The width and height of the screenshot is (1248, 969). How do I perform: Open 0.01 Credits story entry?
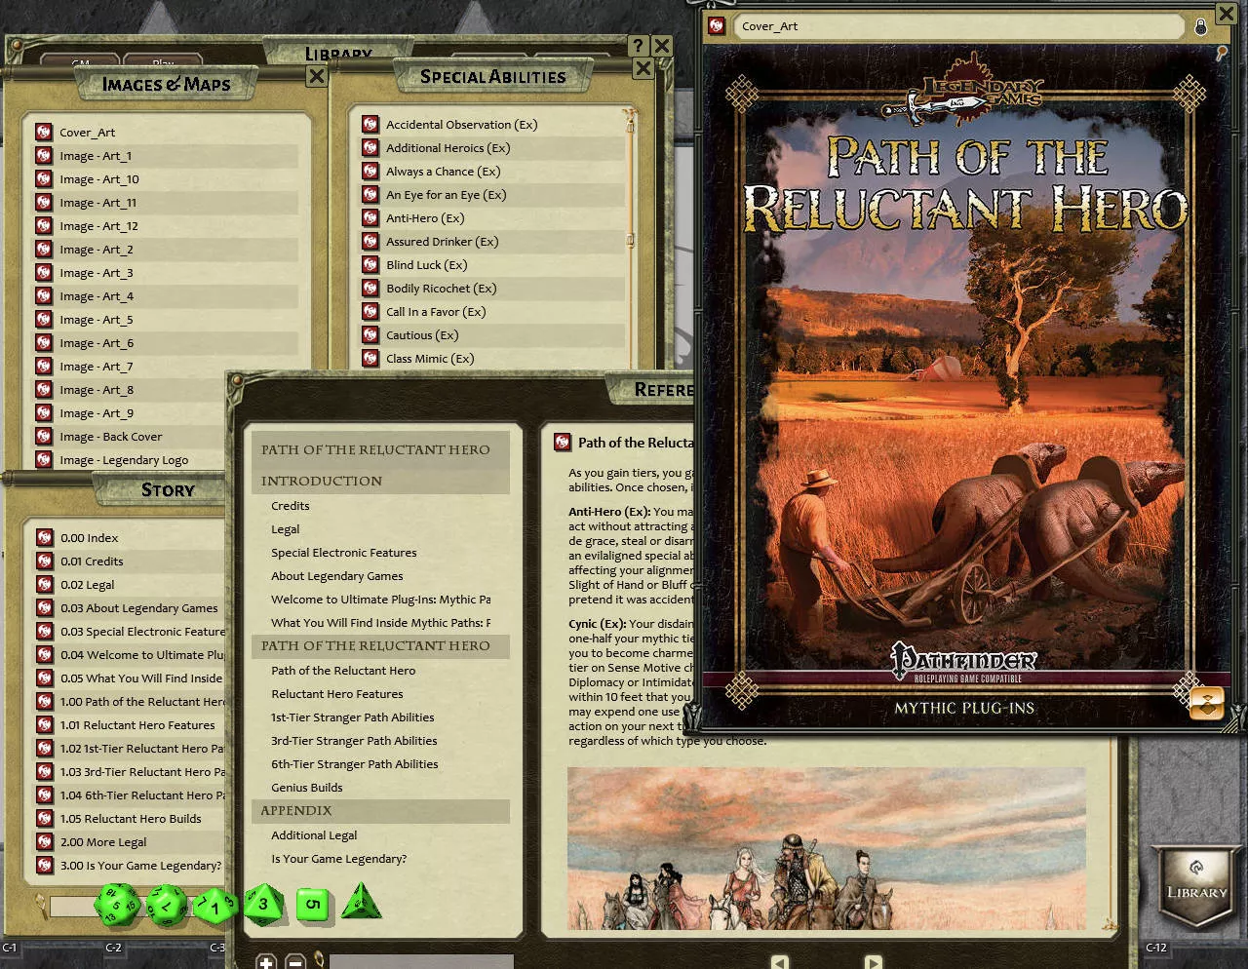[x=92, y=562]
